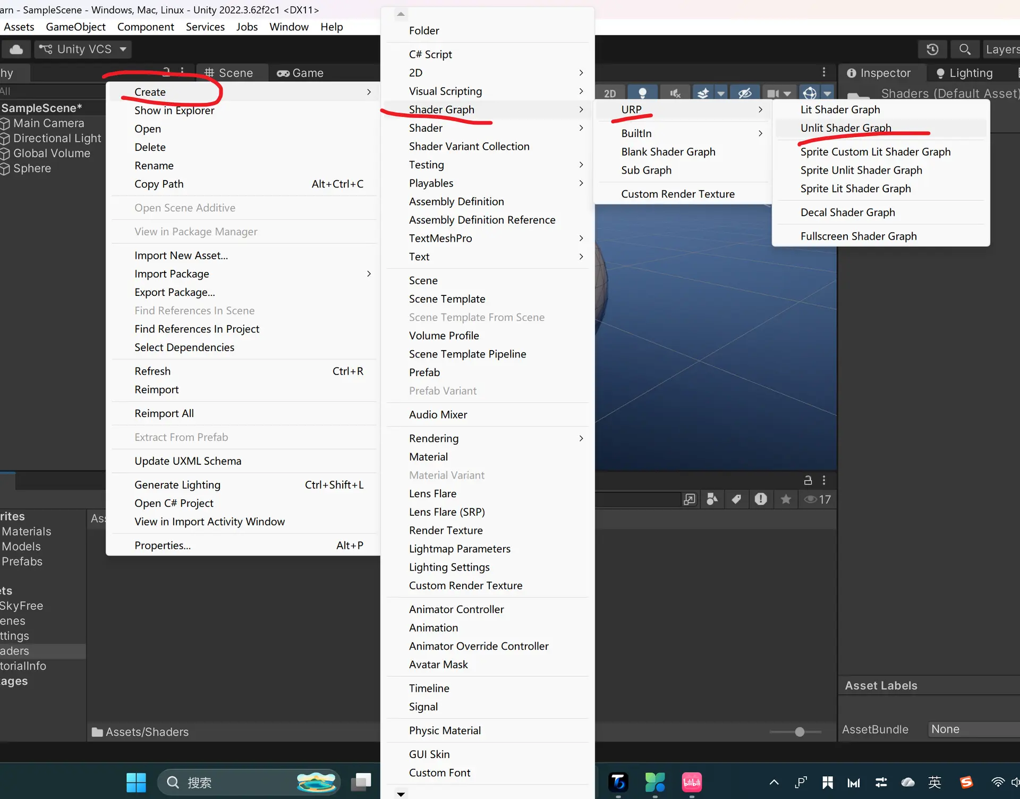Screen dimensions: 1020x799
Task: Toggle Scene lighting lightbulb button
Action: pos(642,93)
